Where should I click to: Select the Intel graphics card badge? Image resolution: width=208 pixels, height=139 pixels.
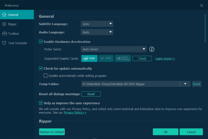click(x=89, y=58)
